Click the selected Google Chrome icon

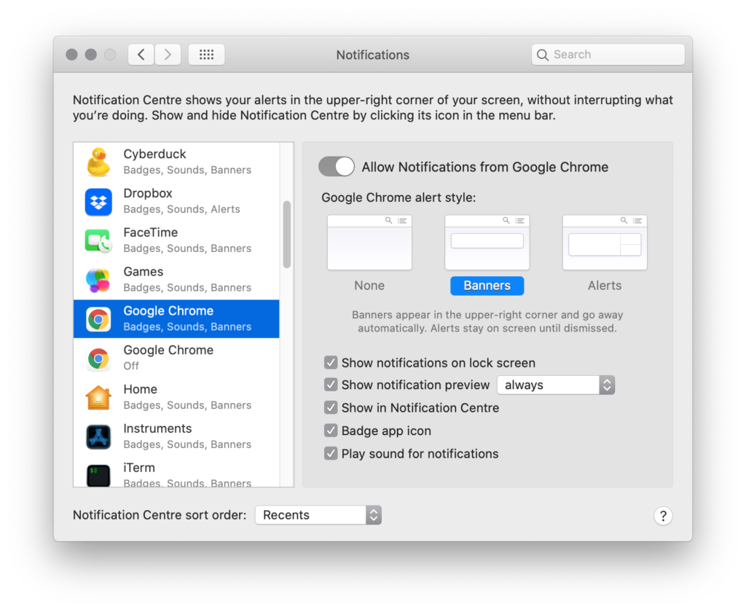[x=98, y=319]
